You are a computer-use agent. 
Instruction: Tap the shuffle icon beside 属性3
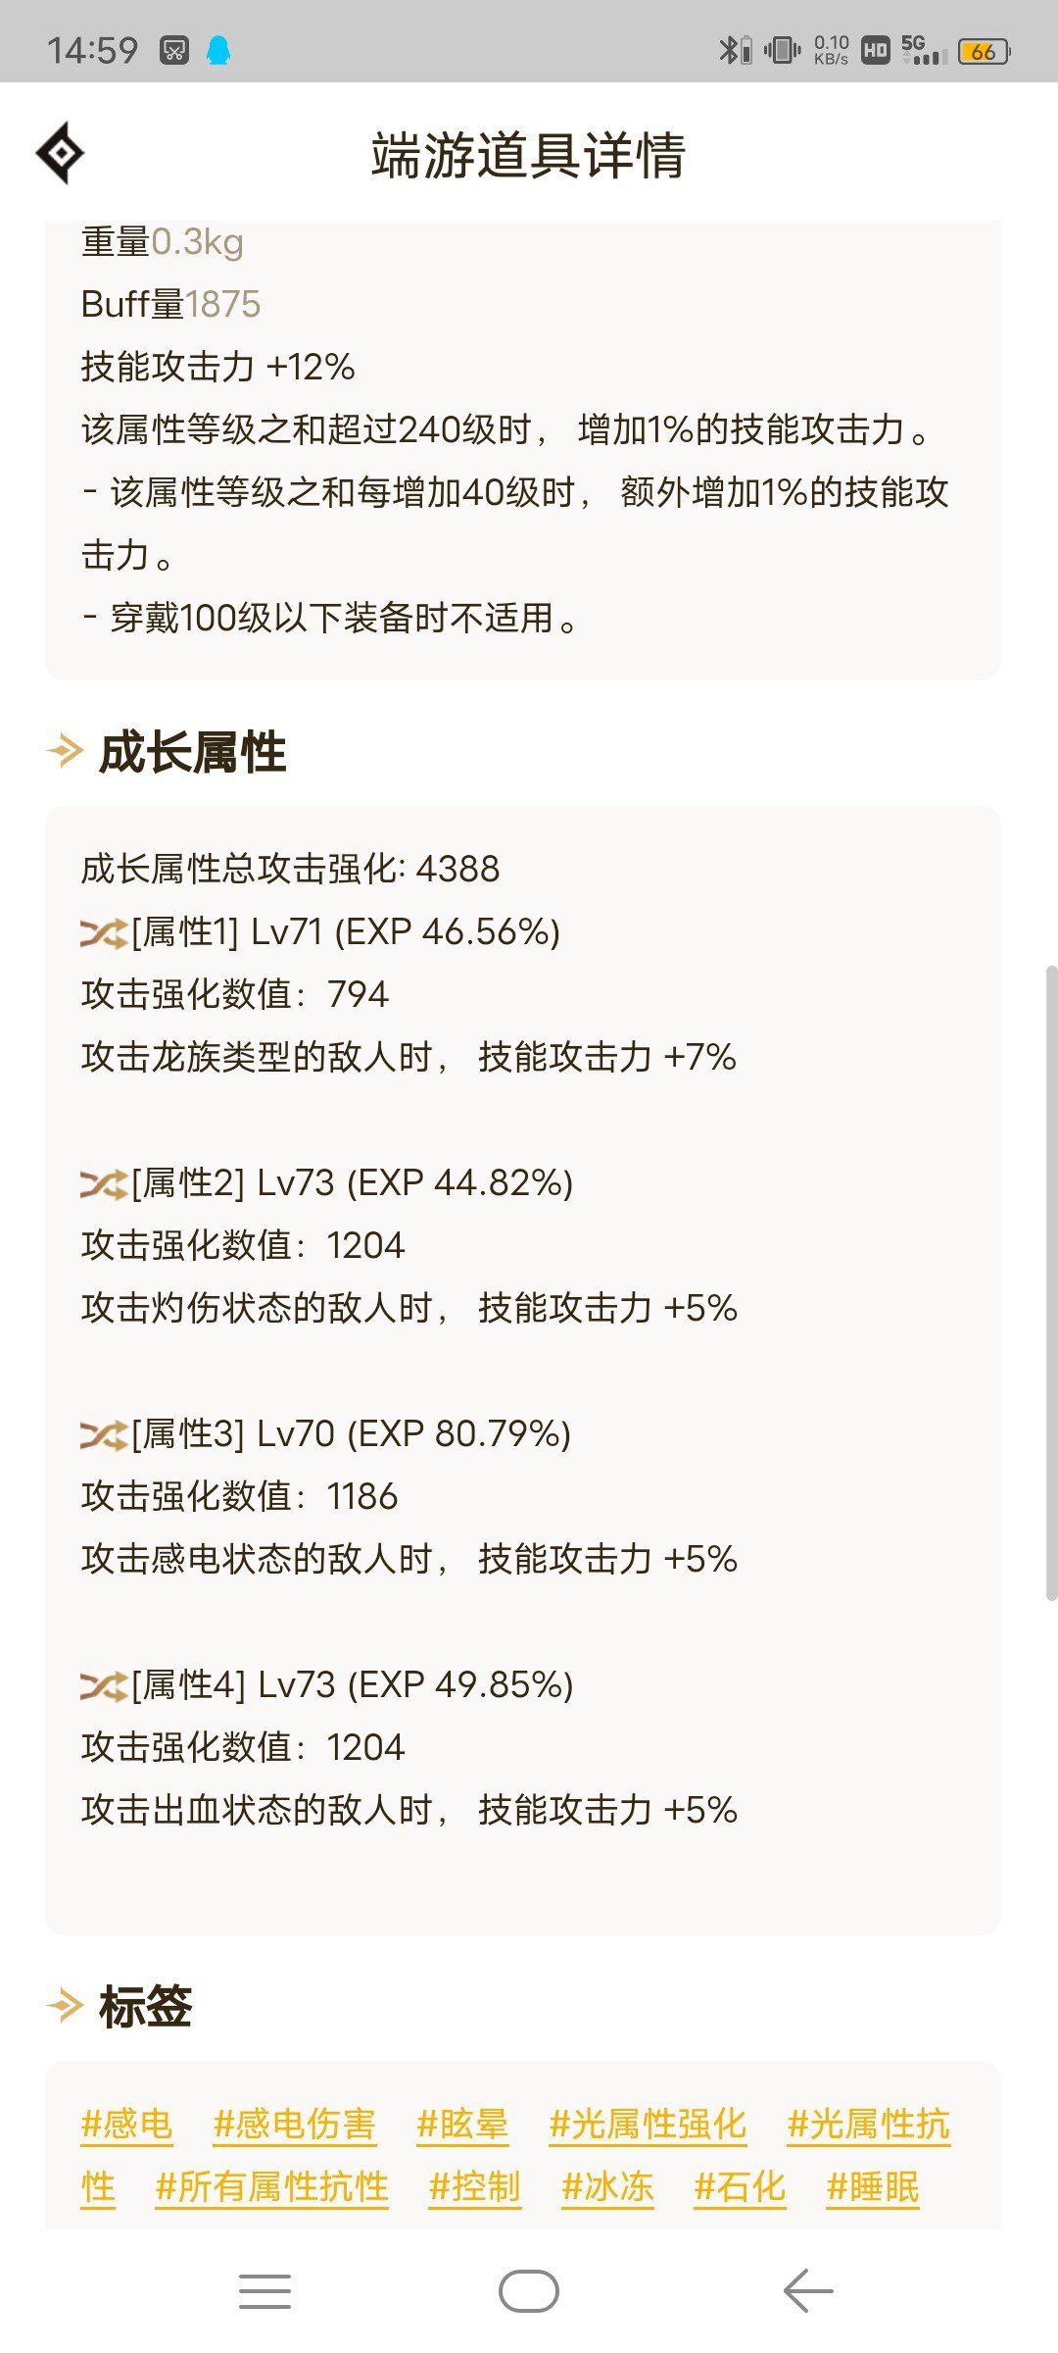point(104,1435)
